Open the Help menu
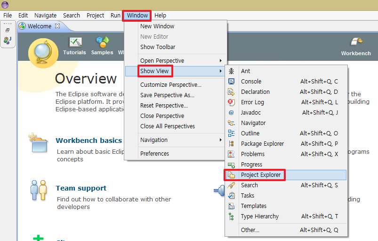378x241 pixels. (161, 16)
